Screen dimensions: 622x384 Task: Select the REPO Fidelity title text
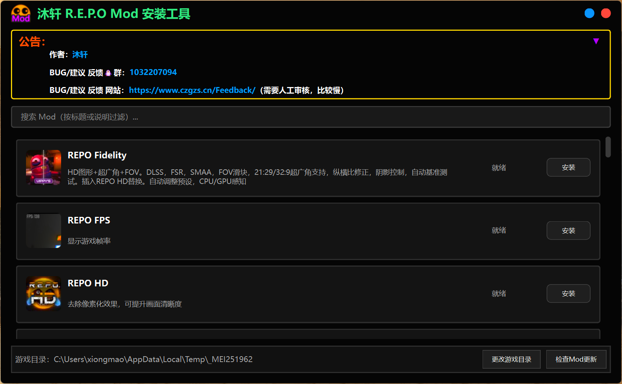pos(97,155)
